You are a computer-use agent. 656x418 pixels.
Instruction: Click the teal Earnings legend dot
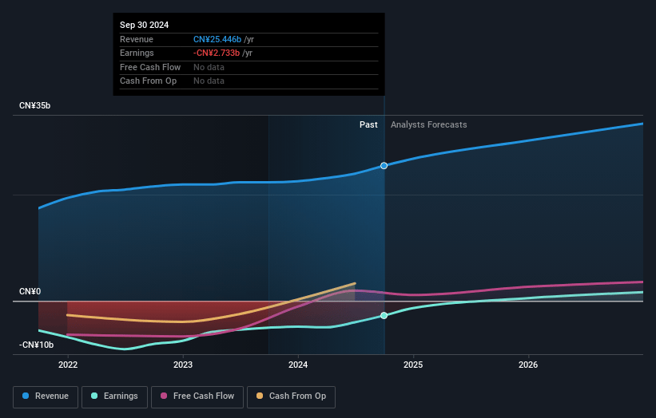[x=94, y=396]
